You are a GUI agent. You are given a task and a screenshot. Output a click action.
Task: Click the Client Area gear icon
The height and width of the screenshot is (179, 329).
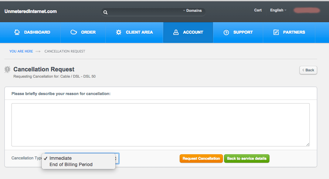119,32
